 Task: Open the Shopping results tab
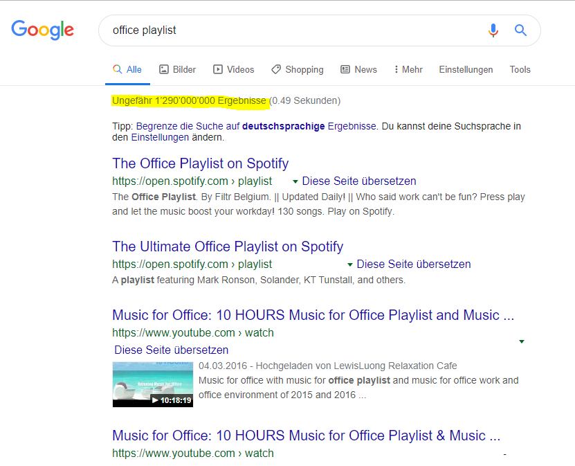click(x=298, y=69)
